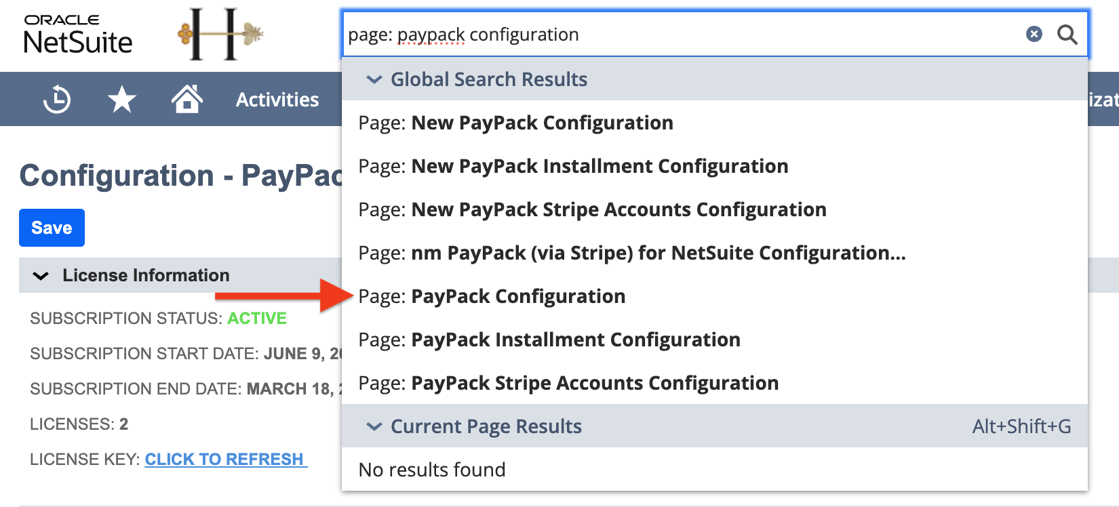The image size is (1119, 507).
Task: Click the Oracle NetSuite logo
Action: (77, 35)
